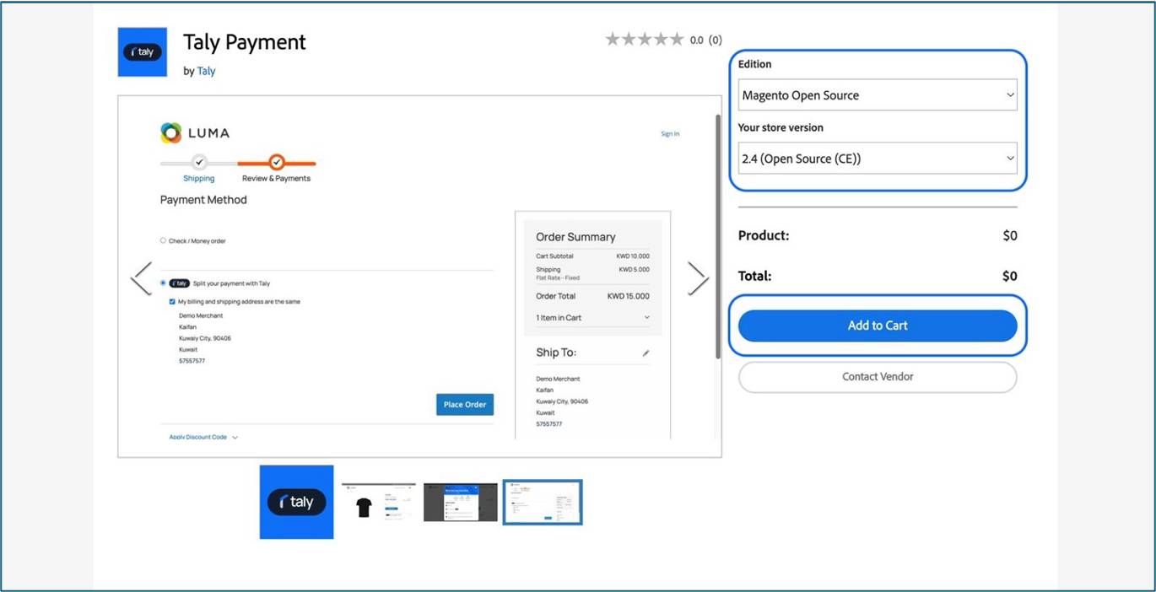Viewport: 1156px width, 592px height.
Task: Expand the 1 Item in Cart chevron
Action: coord(647,318)
